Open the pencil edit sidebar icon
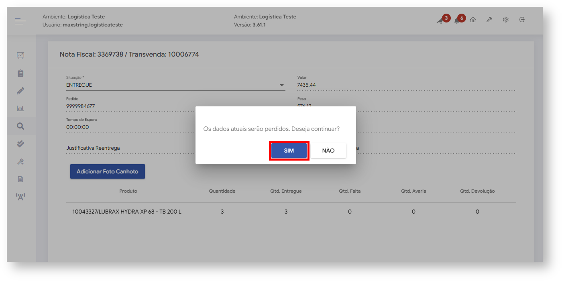The height and width of the screenshot is (281, 562). pos(20,91)
